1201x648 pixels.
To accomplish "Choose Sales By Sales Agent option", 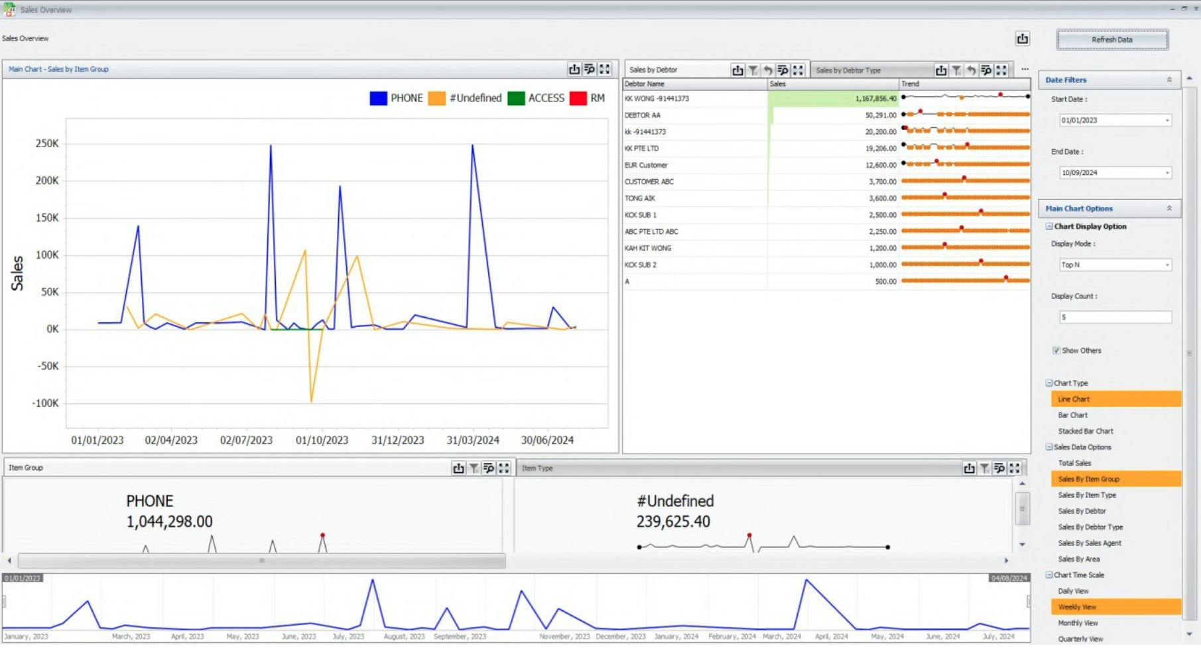I will coord(1090,543).
